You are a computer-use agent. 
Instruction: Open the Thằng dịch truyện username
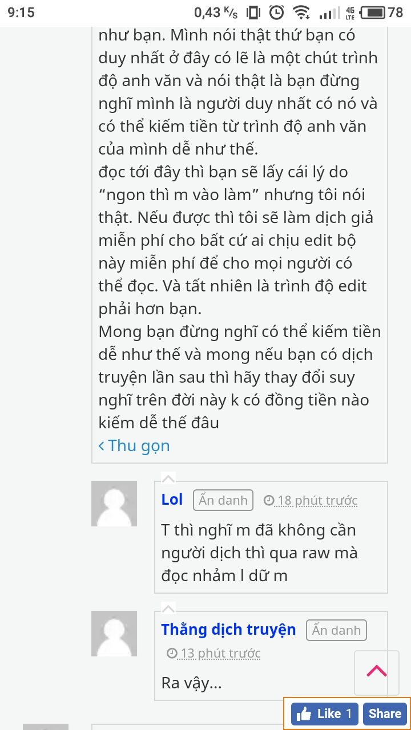click(x=228, y=630)
